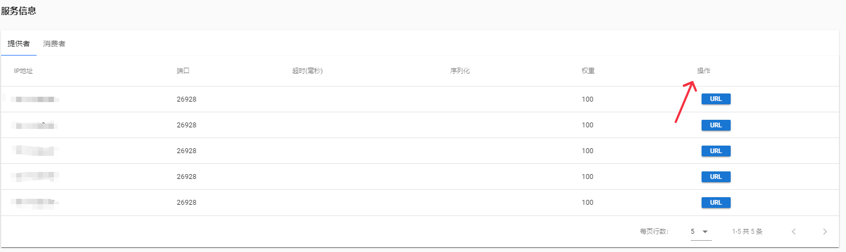Click the 每页行数 label
846x252 pixels.
pos(654,232)
